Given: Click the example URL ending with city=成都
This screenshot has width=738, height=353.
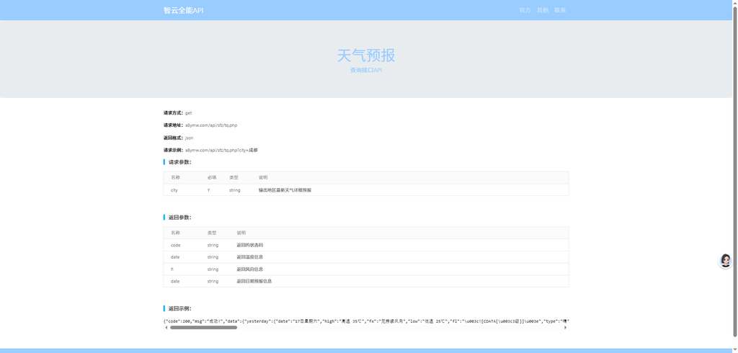Looking at the screenshot, I should (x=221, y=150).
